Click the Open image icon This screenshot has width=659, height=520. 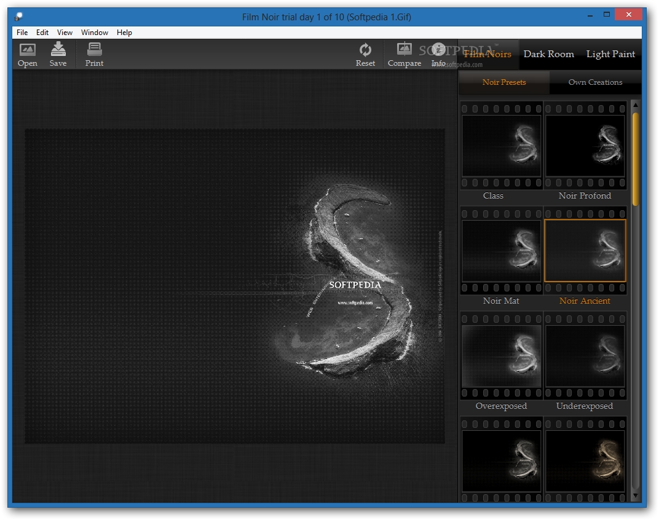(27, 50)
